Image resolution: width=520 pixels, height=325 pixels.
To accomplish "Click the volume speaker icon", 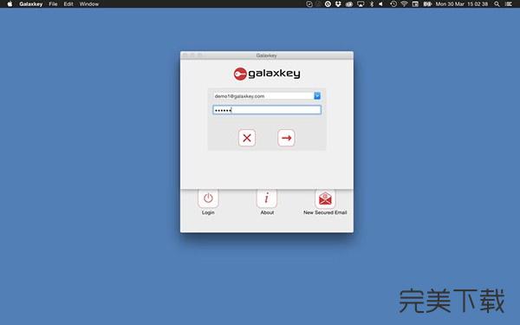I will click(381, 4).
